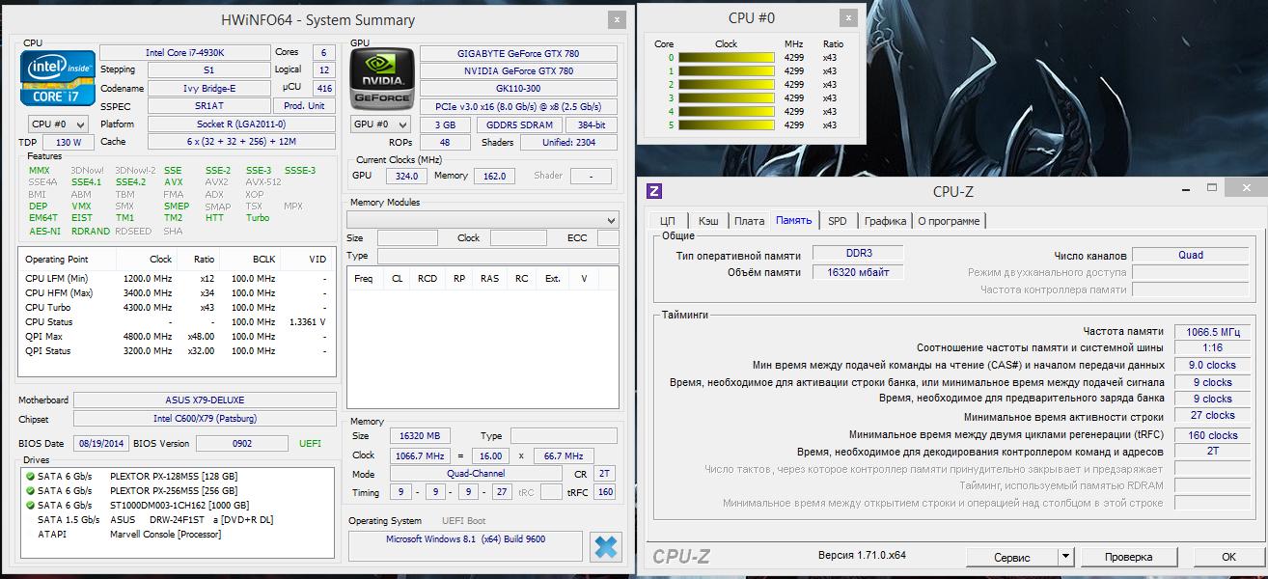
Task: Close the CPU #0 clock window
Action: tap(847, 17)
